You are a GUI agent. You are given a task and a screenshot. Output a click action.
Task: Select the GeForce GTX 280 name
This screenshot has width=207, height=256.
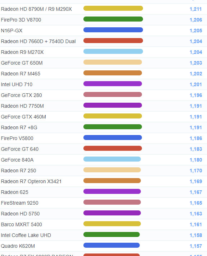tap(22, 95)
